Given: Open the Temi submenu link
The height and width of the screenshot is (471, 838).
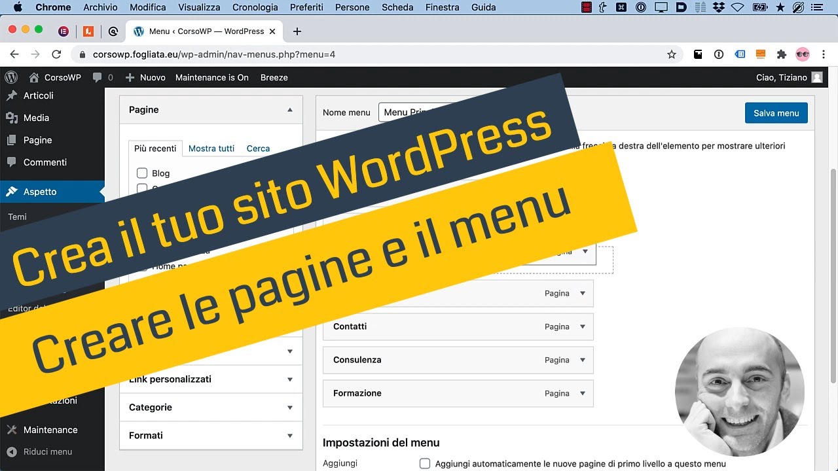Looking at the screenshot, I should tap(17, 217).
